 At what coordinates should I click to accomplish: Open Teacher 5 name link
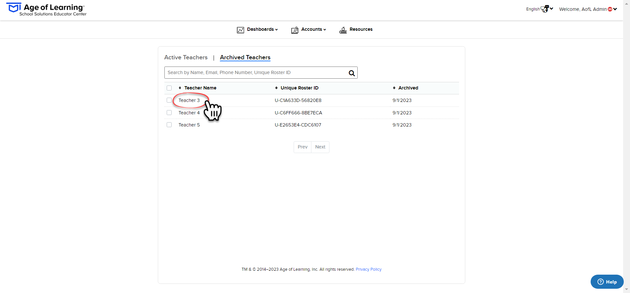[189, 125]
